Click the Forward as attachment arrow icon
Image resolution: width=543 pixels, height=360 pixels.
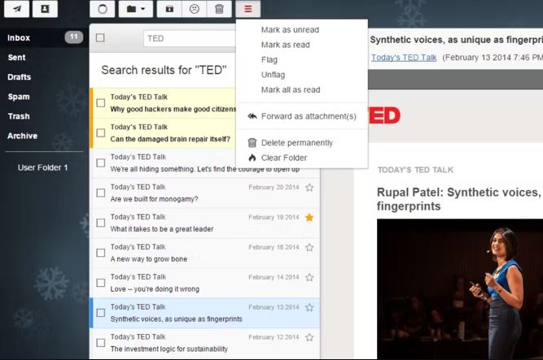pos(252,116)
